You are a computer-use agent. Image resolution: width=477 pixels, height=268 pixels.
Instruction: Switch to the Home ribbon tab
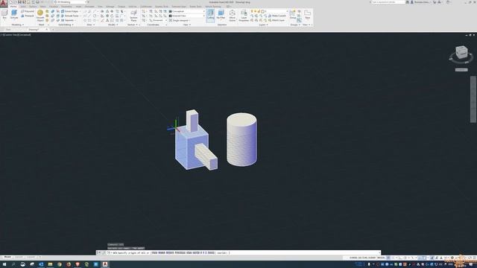coord(13,7)
